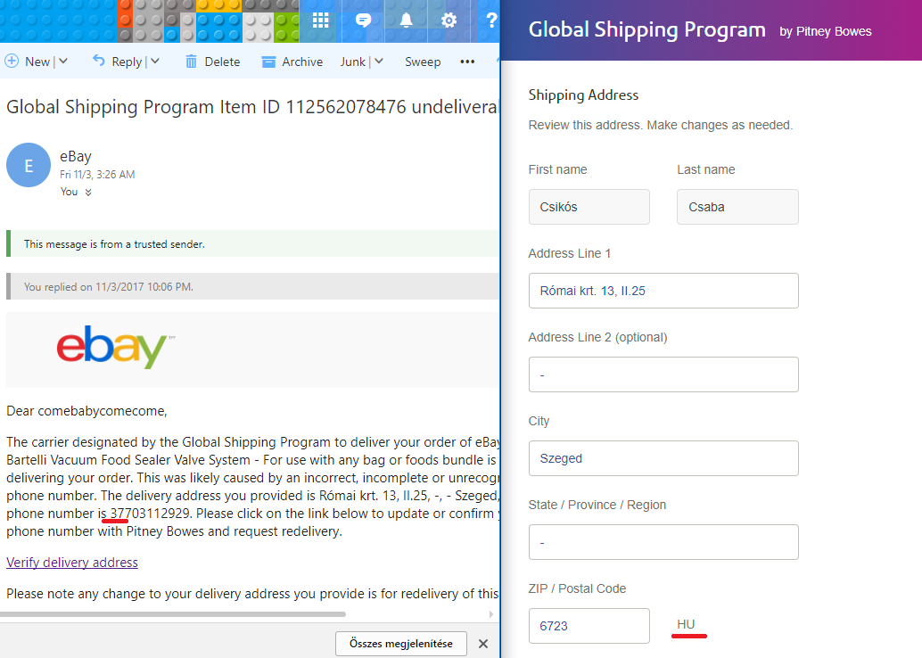Click Reply in the toolbar
This screenshot has width=922, height=658.
pos(117,62)
